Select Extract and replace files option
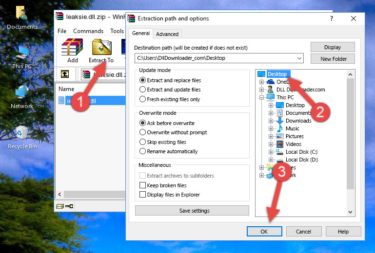 pyautogui.click(x=170, y=80)
